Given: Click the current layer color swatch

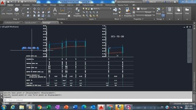Looking at the screenshot, I should [92, 9].
